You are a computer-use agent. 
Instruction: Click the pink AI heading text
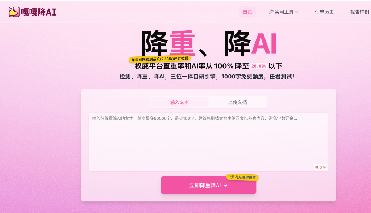(x=264, y=44)
